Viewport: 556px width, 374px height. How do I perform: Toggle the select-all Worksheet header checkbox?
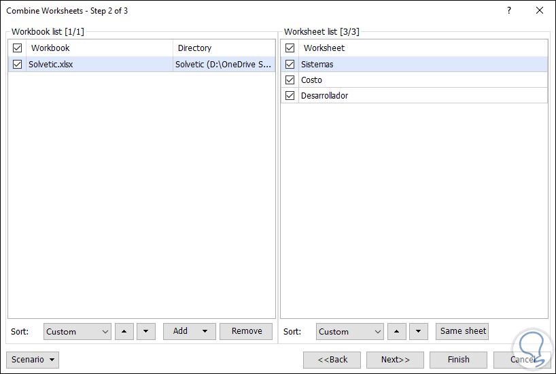(x=290, y=48)
